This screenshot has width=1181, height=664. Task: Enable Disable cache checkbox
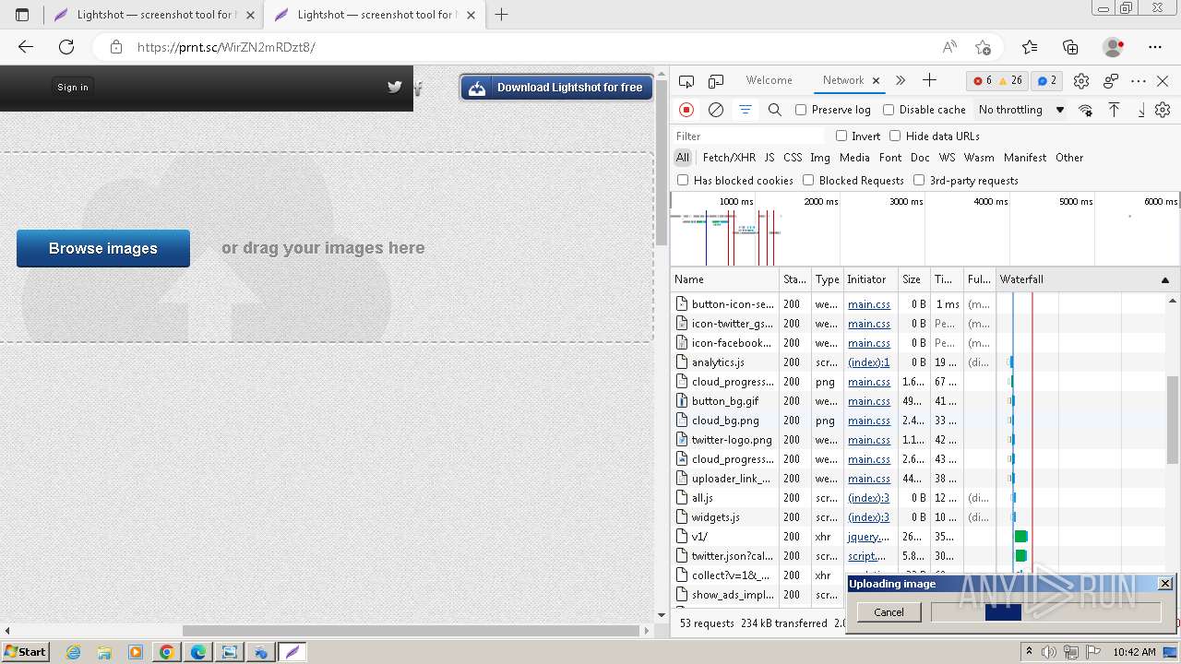pyautogui.click(x=889, y=110)
